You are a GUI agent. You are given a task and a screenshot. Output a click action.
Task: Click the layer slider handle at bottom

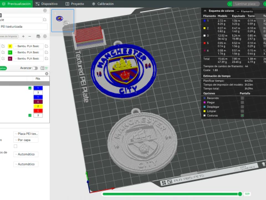tap(240, 194)
